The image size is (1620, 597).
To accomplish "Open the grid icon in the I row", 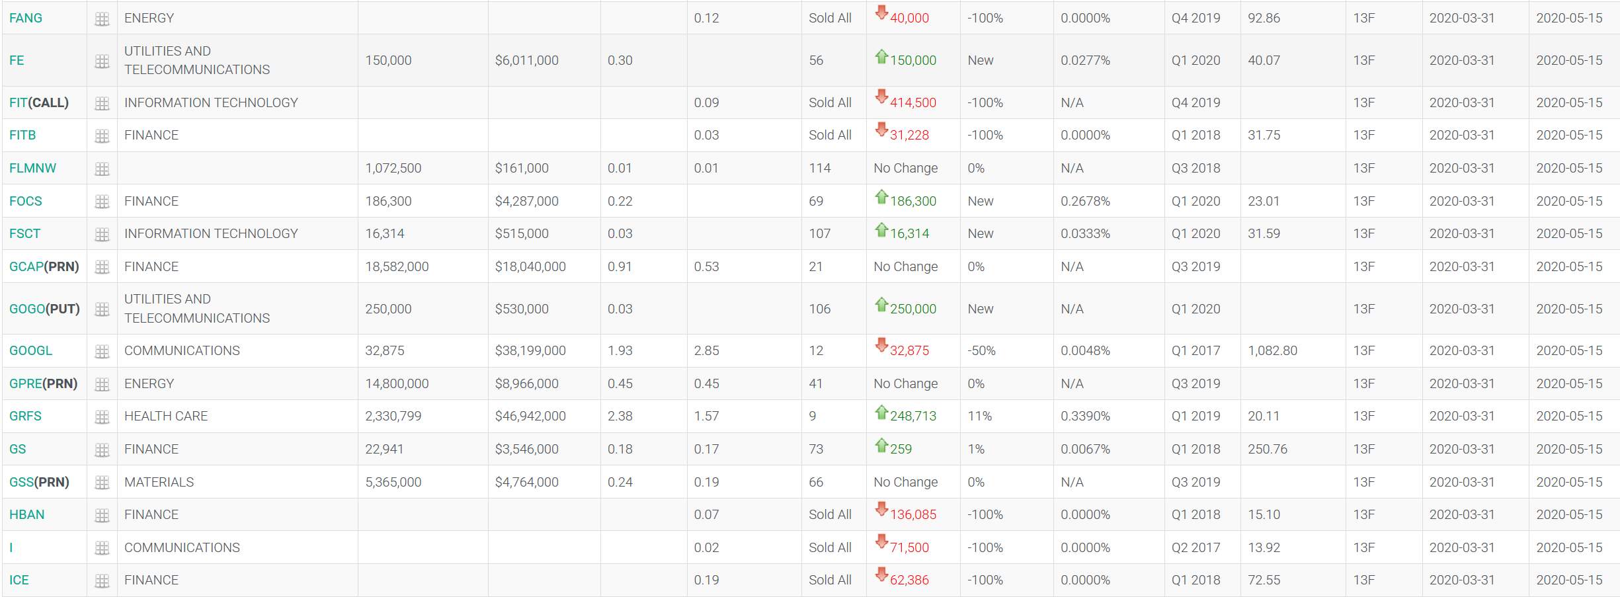I will pos(102,548).
